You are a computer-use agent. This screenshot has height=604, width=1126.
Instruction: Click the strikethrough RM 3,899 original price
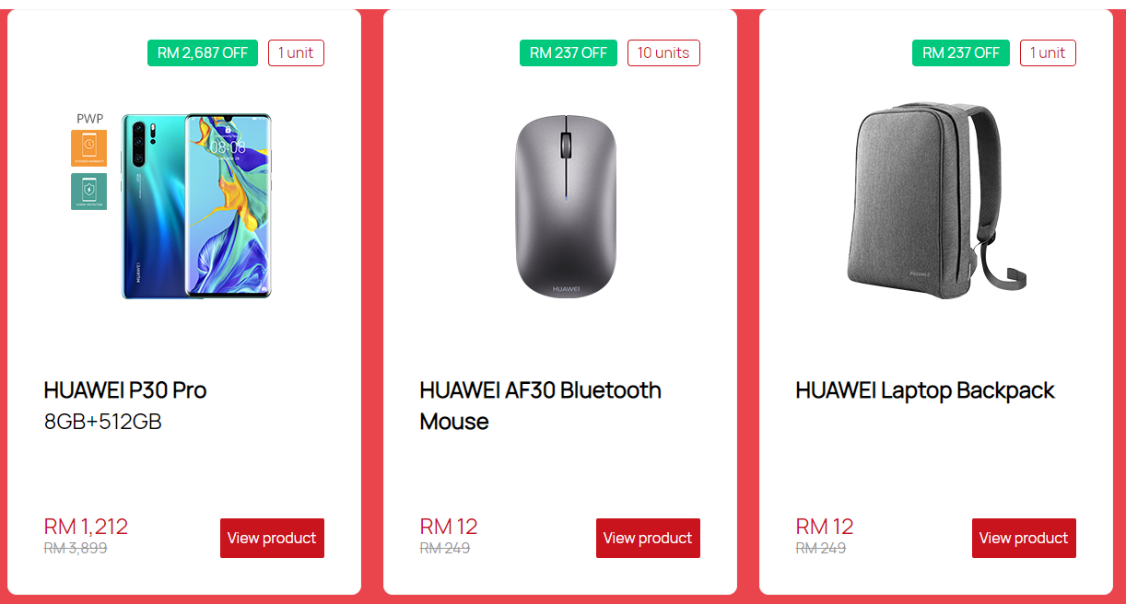point(76,549)
